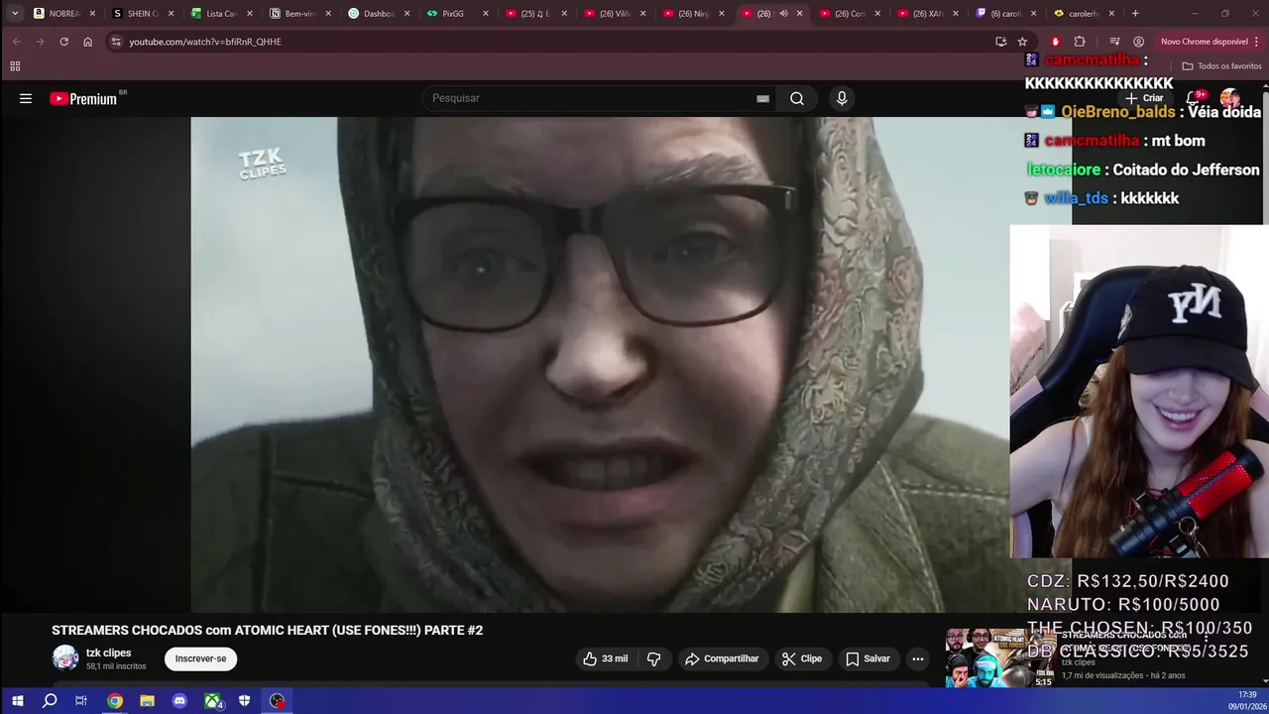The width and height of the screenshot is (1269, 714).
Task: Open Task View on the taskbar
Action: pyautogui.click(x=81, y=701)
